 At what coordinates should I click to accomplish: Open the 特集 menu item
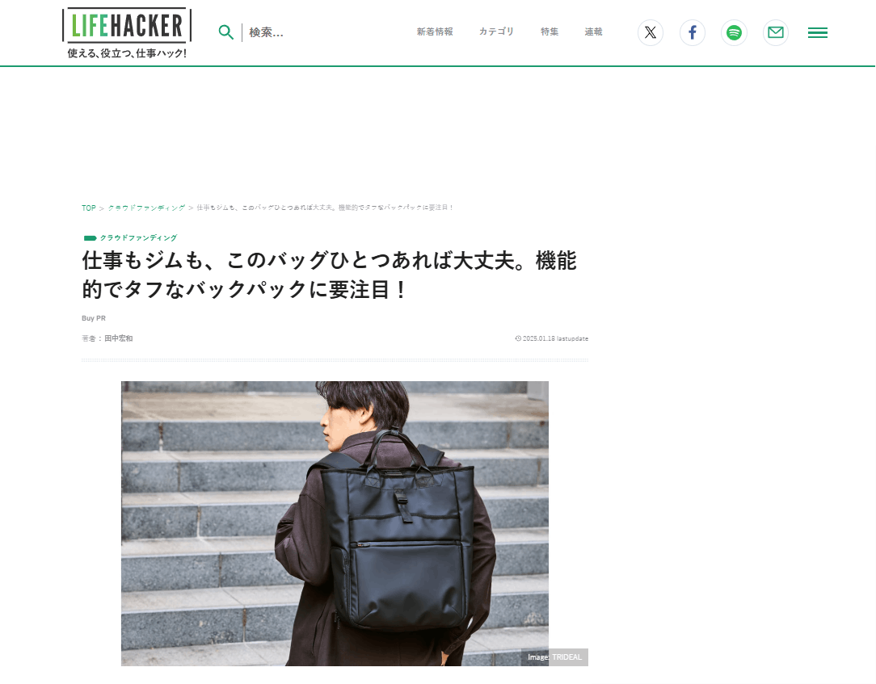pos(550,31)
